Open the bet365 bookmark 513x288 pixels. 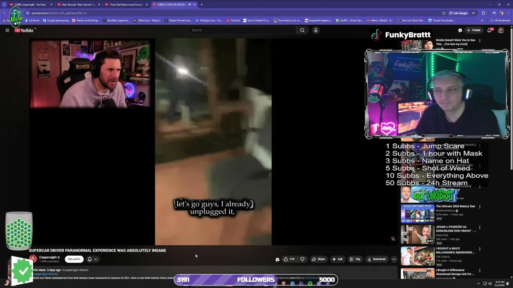349,20
